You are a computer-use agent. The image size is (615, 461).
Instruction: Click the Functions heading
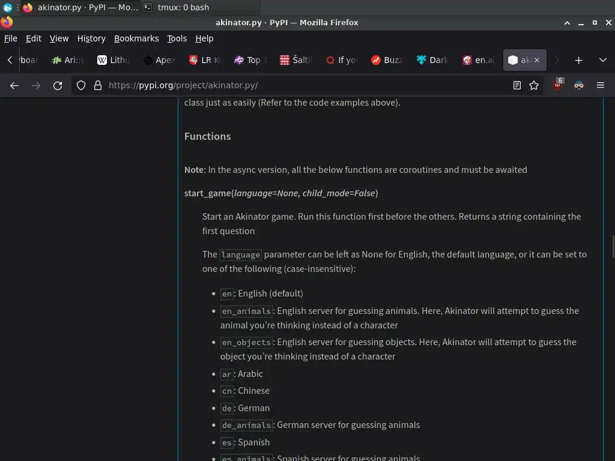207,136
